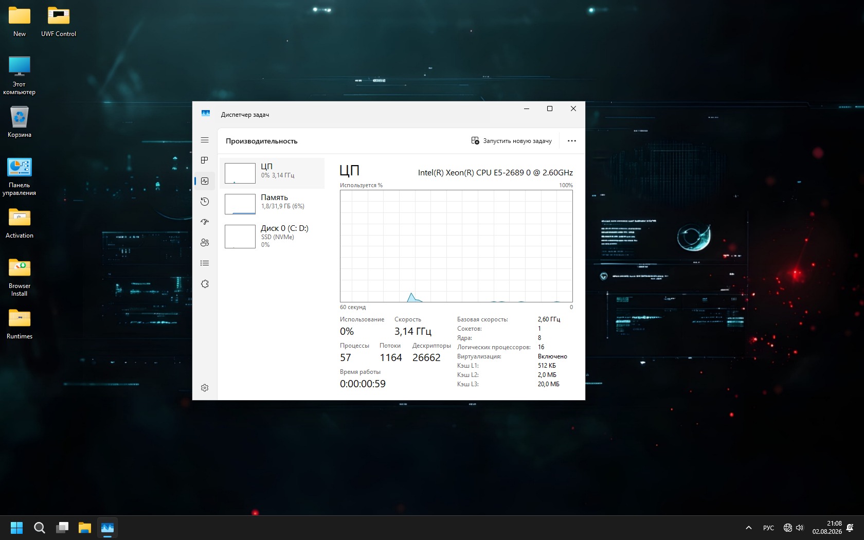
Task: Open the Task Manager hamburger navigation menu
Action: coord(205,140)
